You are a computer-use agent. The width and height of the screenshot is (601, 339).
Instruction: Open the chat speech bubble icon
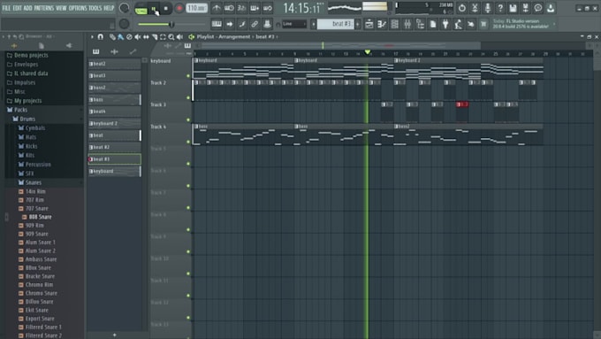tap(538, 8)
